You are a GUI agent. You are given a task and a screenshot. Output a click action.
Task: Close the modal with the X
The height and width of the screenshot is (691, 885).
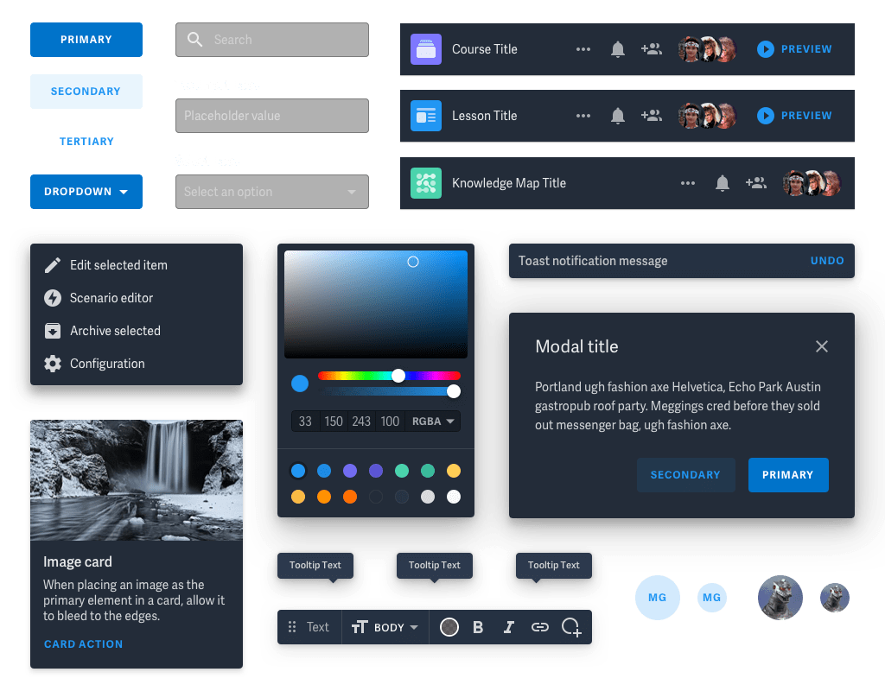tap(822, 346)
